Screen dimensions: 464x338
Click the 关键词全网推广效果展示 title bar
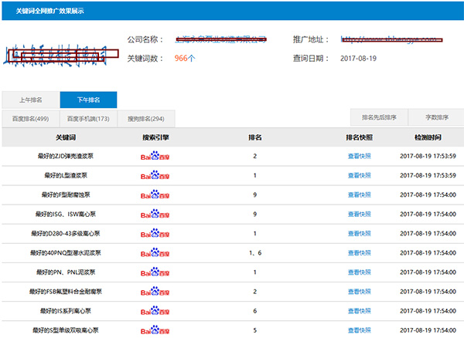pyautogui.click(x=233, y=11)
